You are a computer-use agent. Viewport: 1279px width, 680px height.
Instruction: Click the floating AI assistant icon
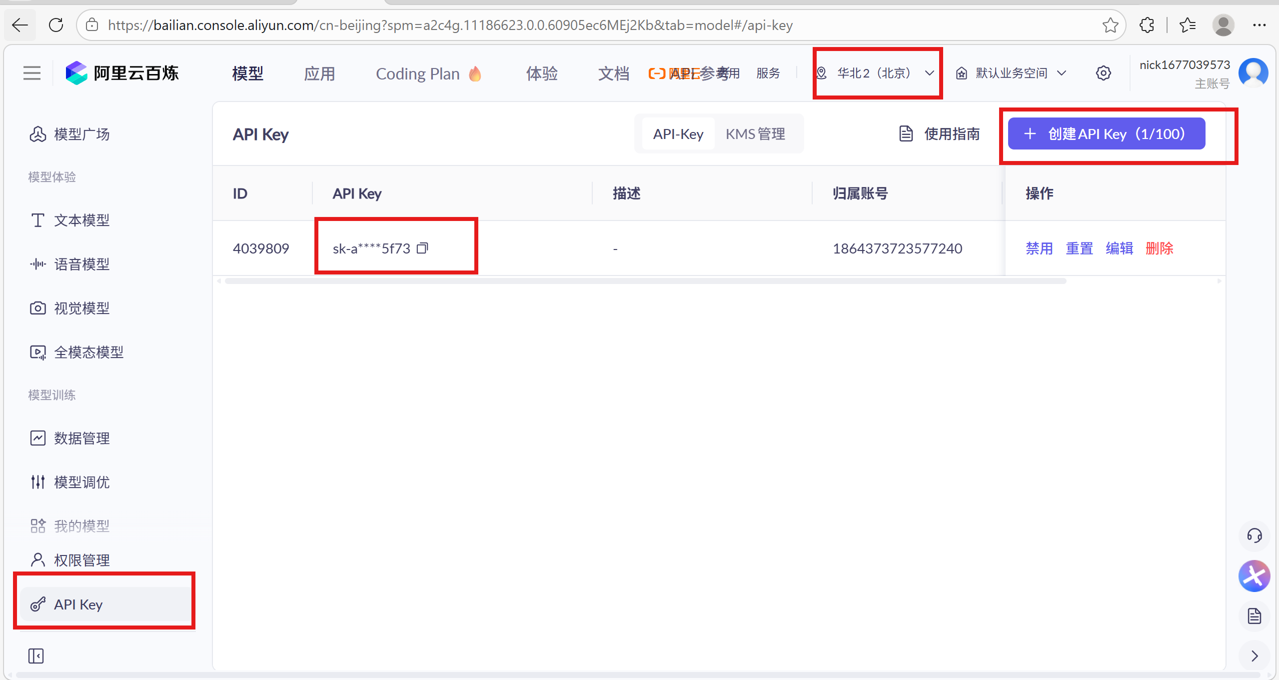click(x=1254, y=576)
